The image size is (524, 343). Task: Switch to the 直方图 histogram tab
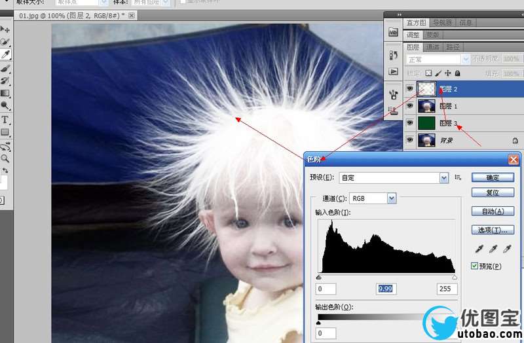[416, 23]
